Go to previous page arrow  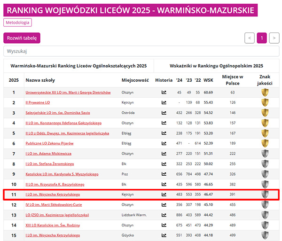tap(250, 38)
